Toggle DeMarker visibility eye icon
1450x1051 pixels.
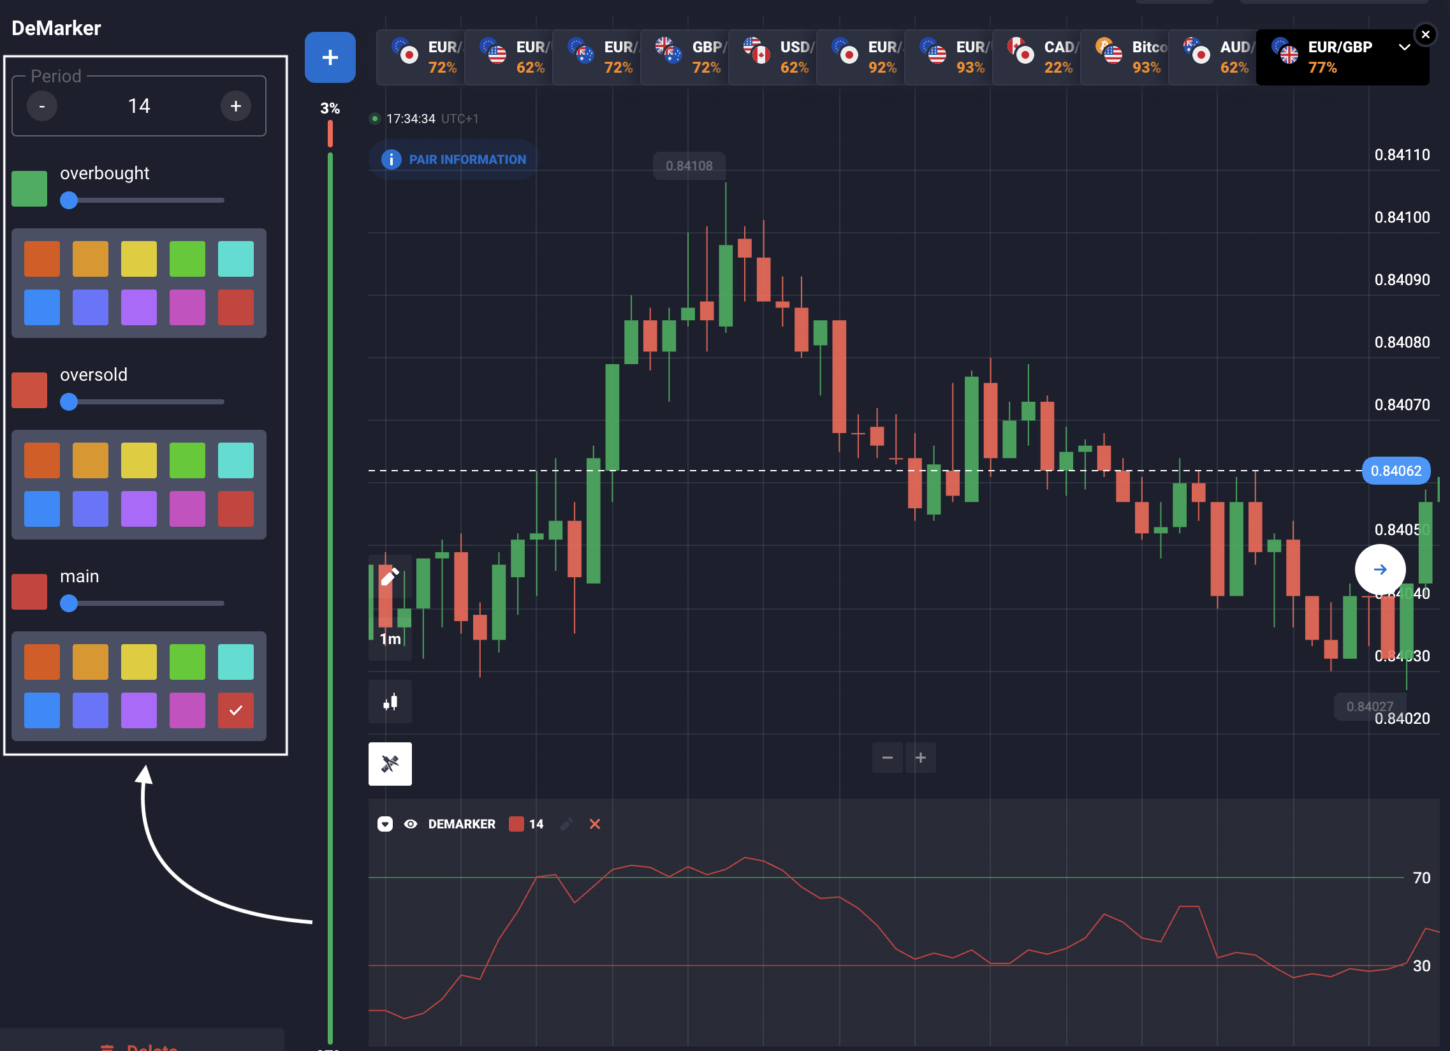click(x=411, y=824)
